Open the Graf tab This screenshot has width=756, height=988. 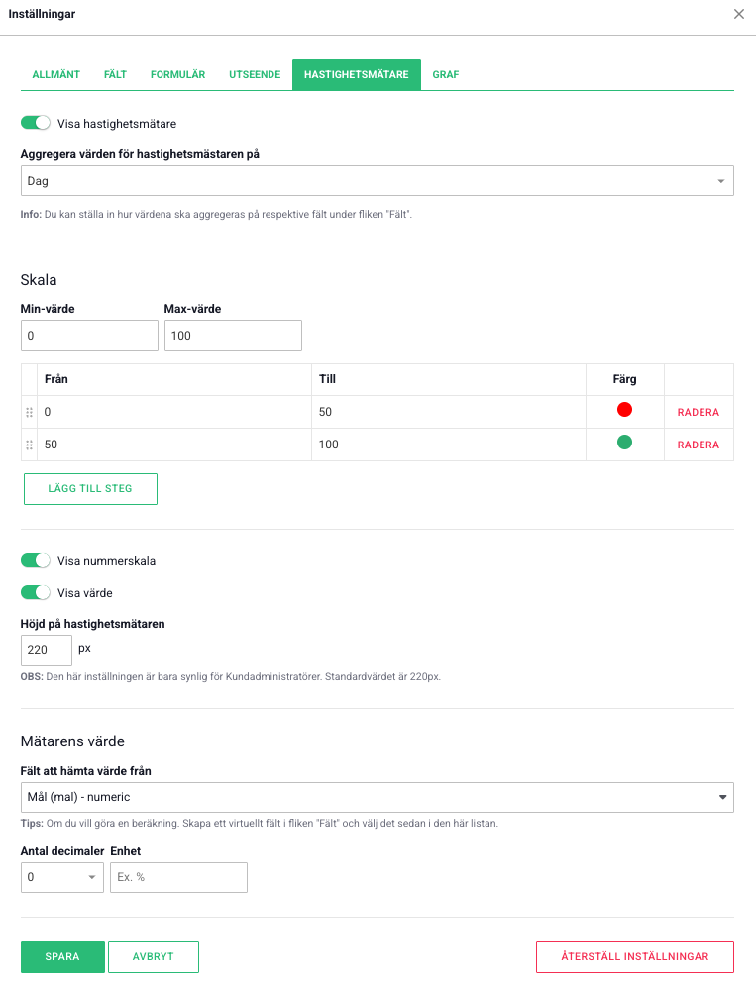(x=446, y=75)
